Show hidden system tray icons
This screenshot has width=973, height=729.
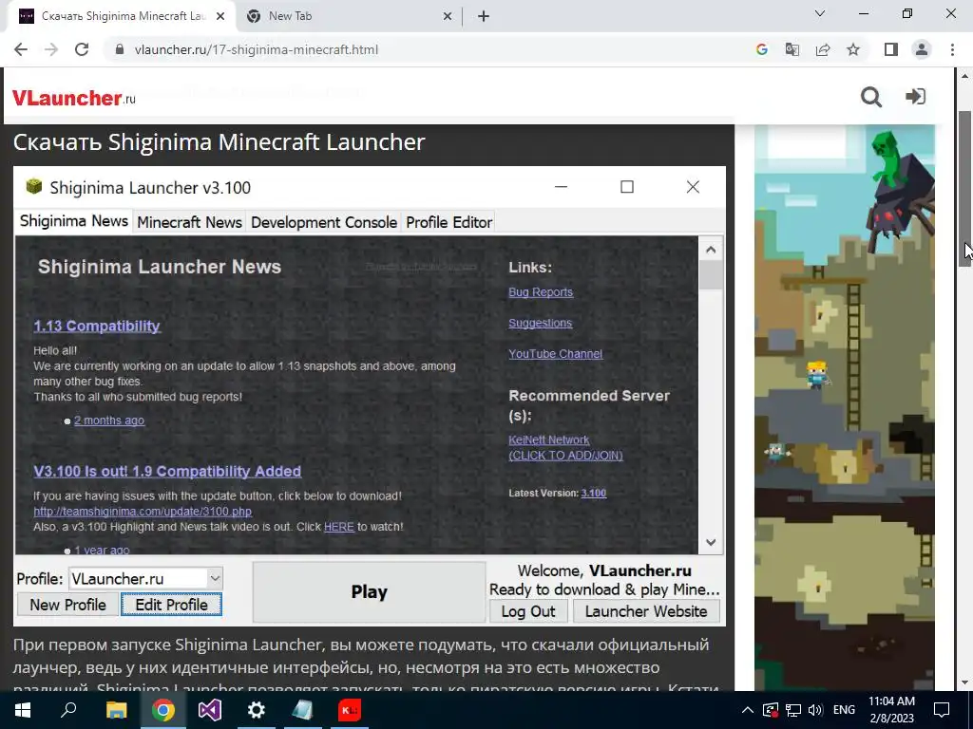748,710
